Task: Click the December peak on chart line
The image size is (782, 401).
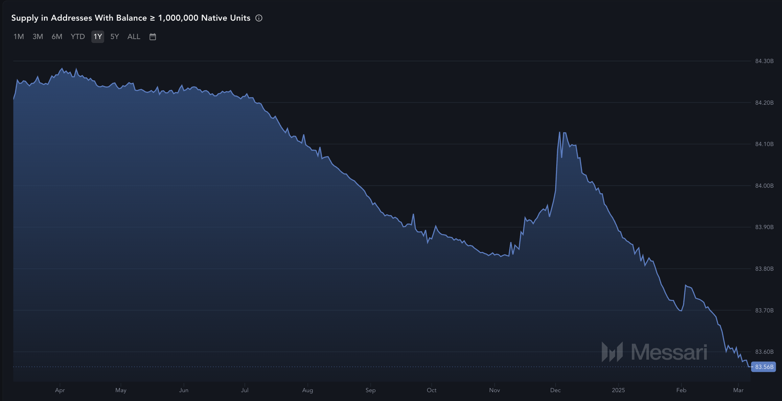Action: [x=560, y=133]
